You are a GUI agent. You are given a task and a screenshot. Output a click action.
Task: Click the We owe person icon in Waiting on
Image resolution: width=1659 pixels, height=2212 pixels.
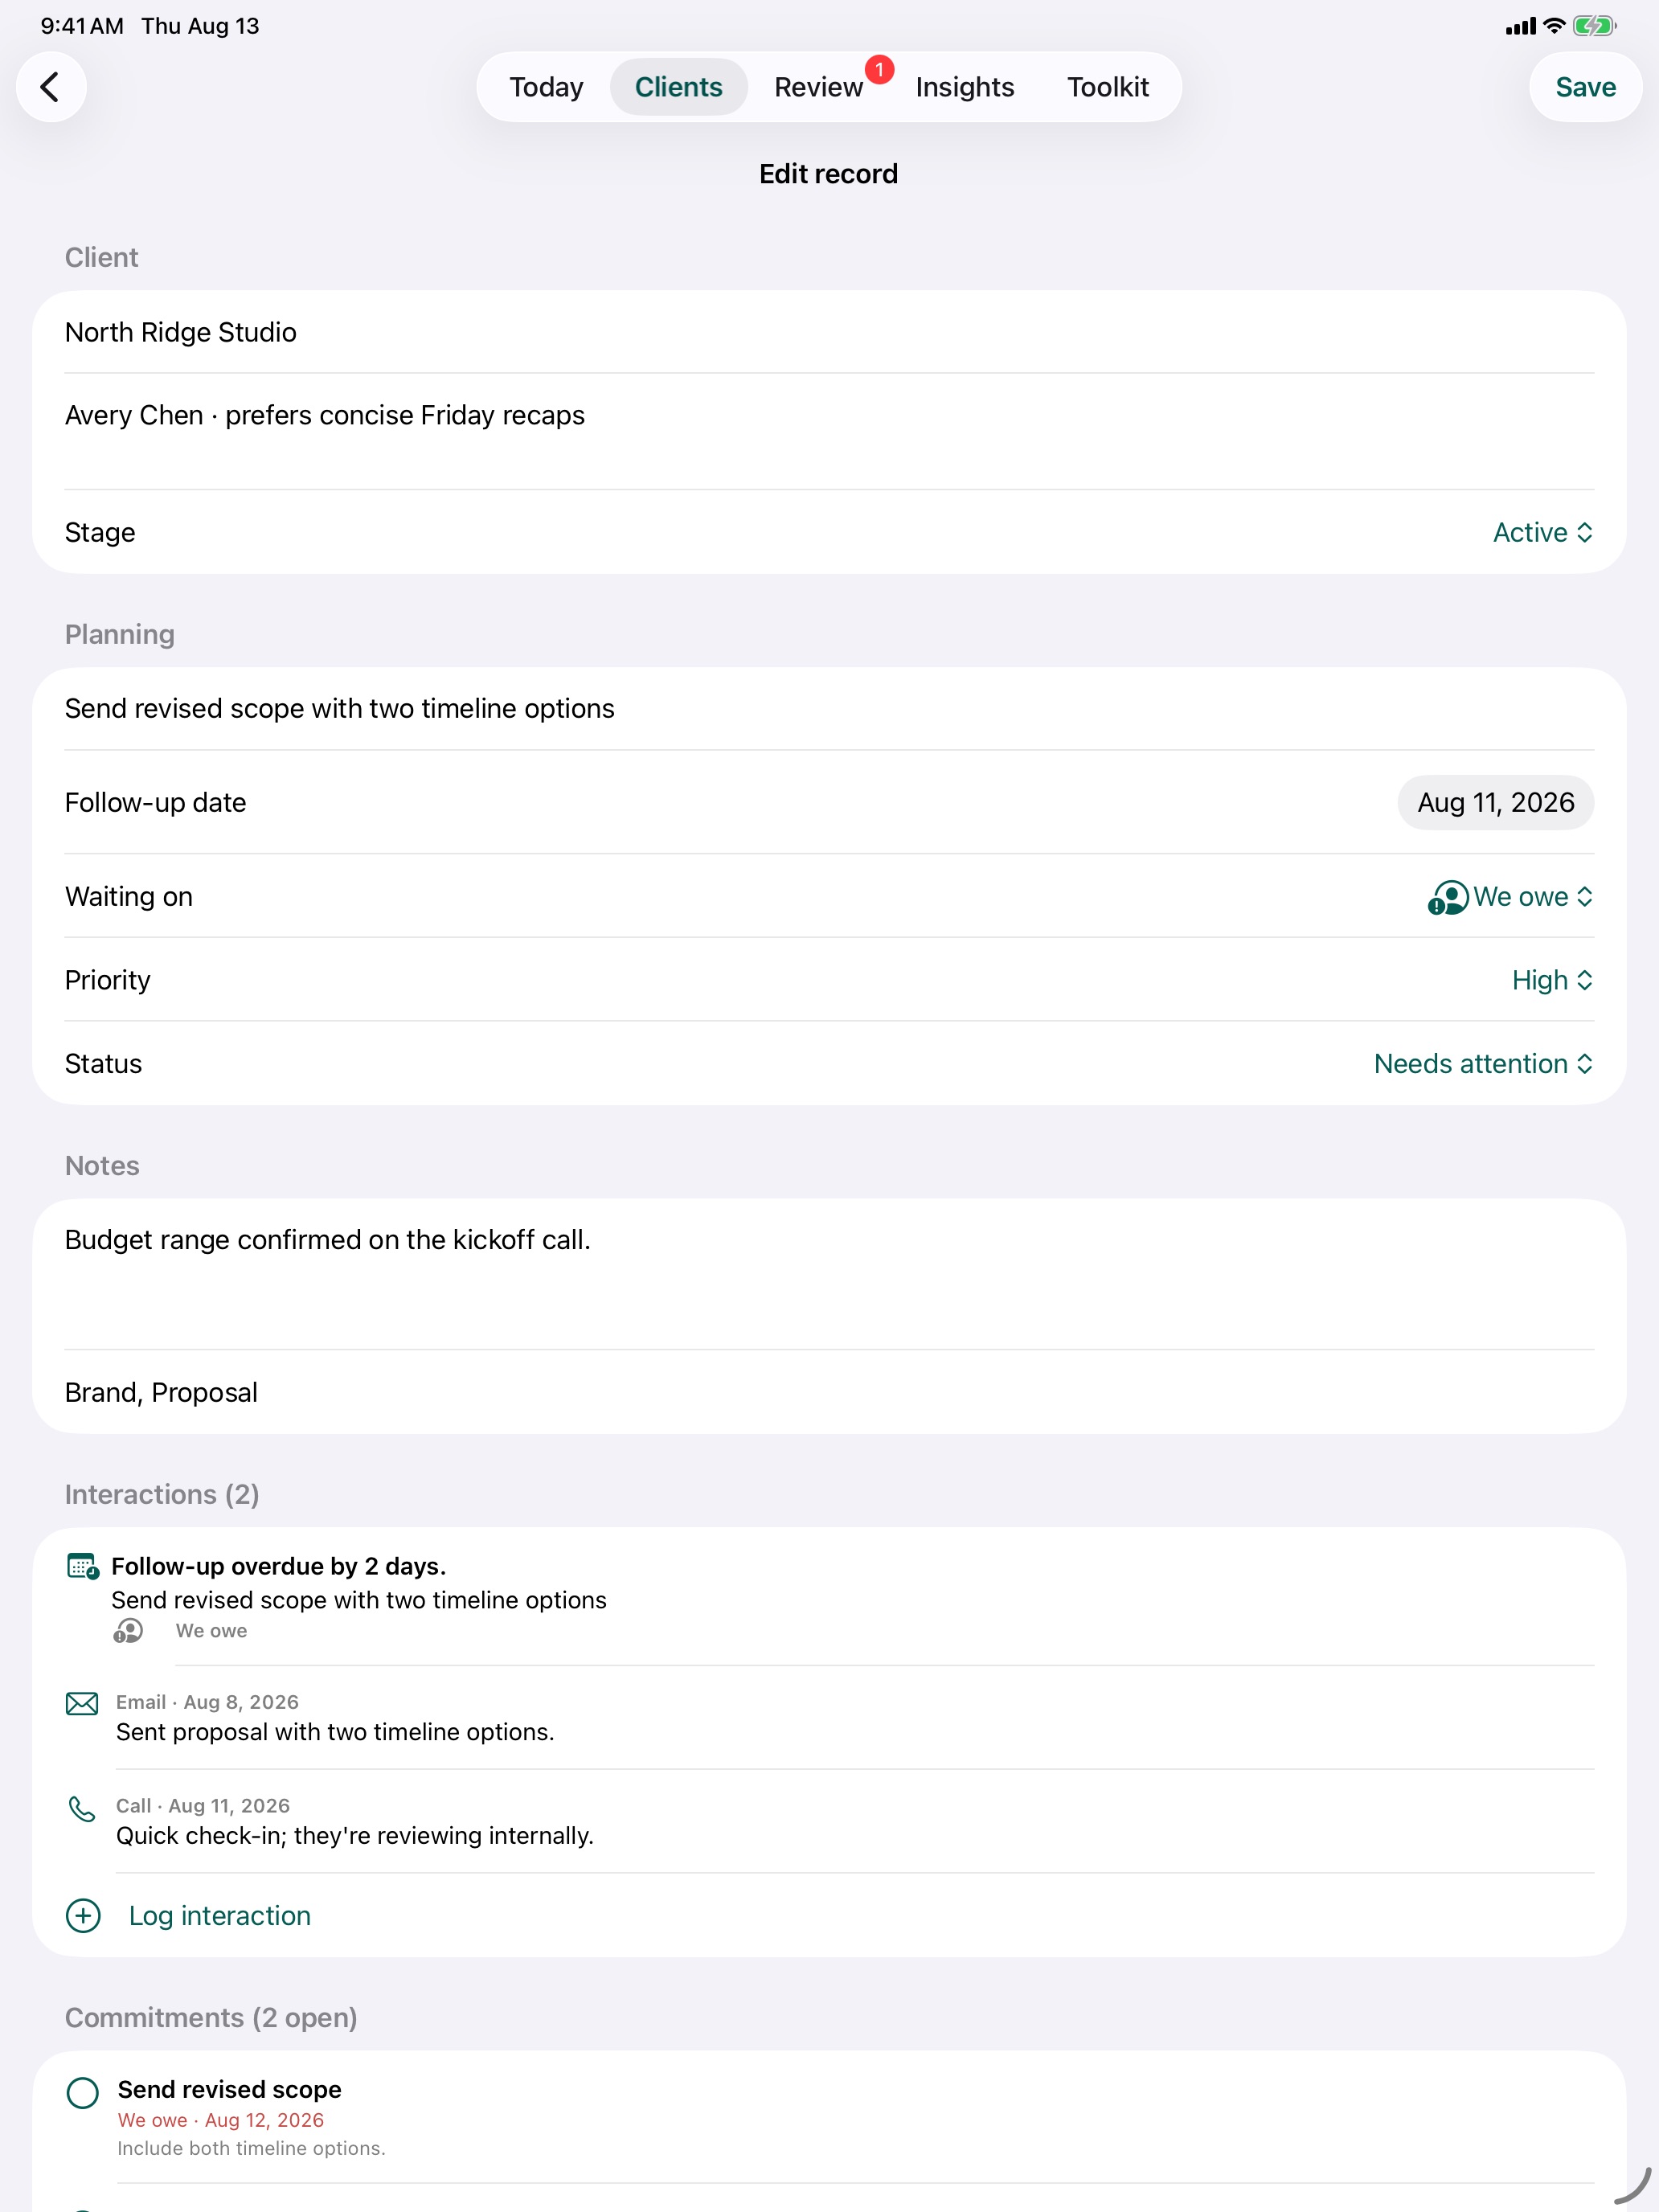(1447, 897)
